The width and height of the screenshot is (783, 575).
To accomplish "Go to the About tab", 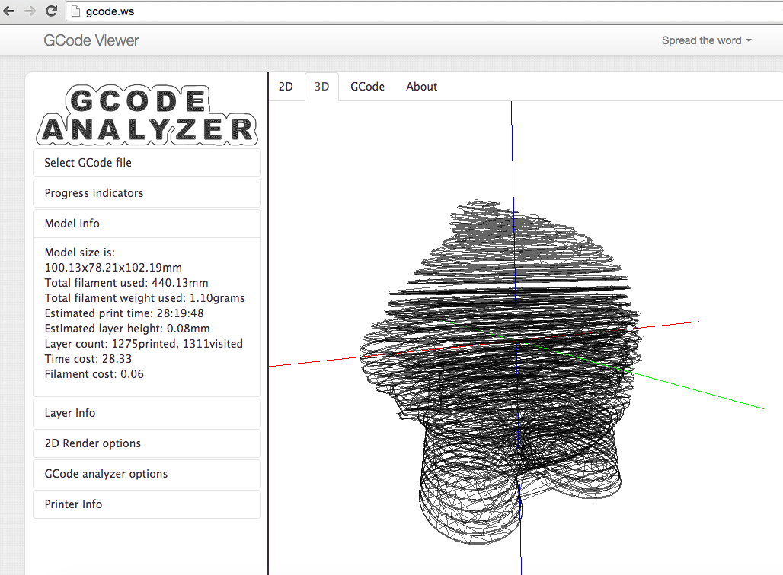I will [421, 87].
